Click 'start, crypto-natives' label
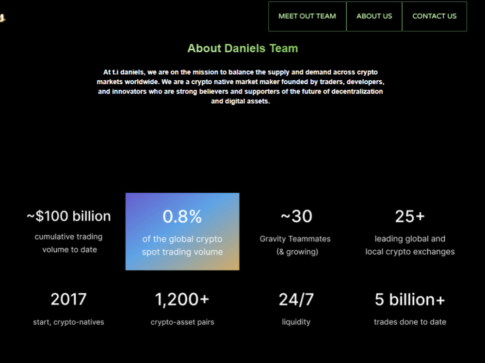Image resolution: width=485 pixels, height=363 pixels. point(69,322)
